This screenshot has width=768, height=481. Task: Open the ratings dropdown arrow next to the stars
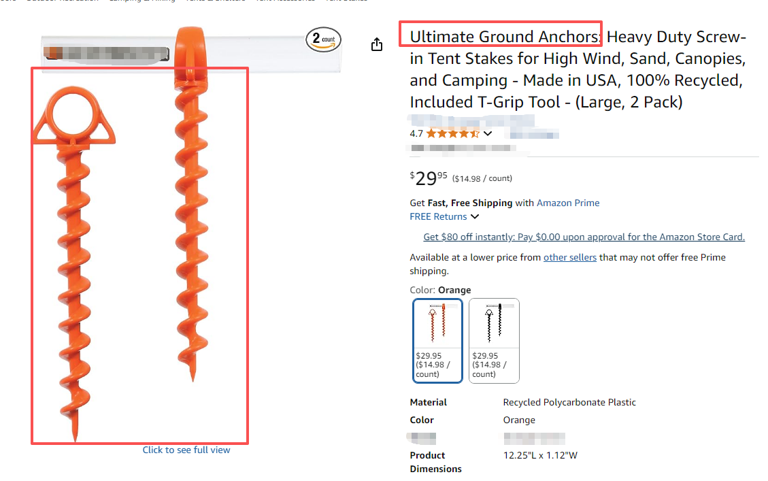coord(488,133)
